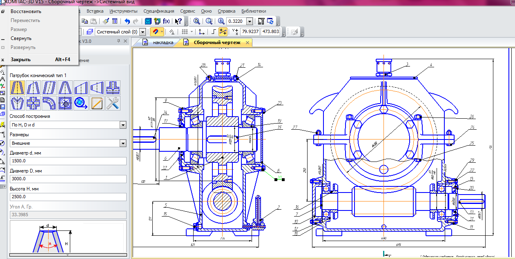Open the Спецификация menu
The width and height of the screenshot is (515, 259).
click(159, 11)
